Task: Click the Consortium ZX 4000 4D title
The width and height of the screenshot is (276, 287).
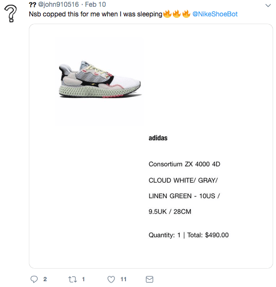Action: [185, 164]
